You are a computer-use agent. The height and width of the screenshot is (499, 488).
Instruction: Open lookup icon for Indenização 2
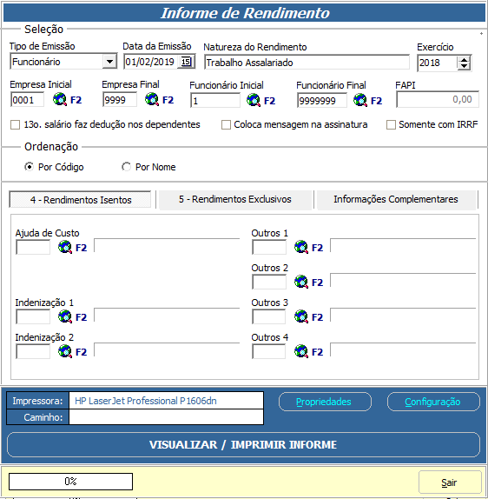[x=65, y=351]
